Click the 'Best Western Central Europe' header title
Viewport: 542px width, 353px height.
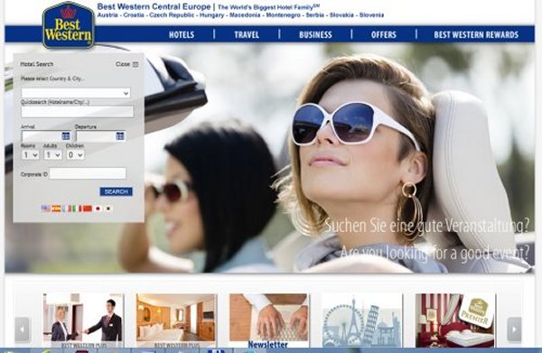click(x=154, y=6)
